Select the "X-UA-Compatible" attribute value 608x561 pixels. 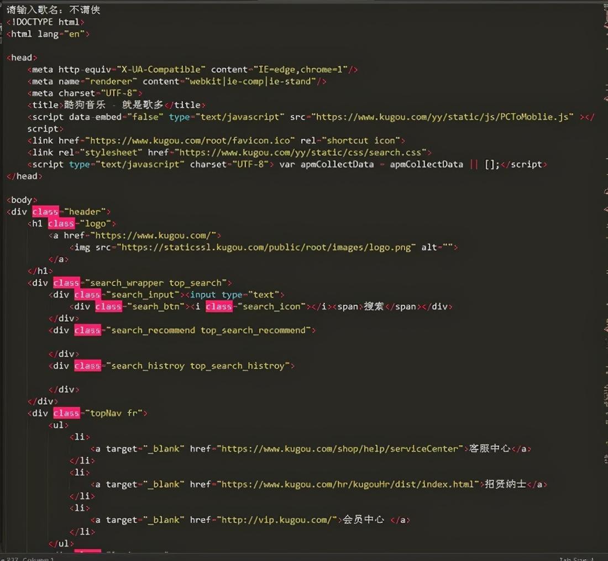pyautogui.click(x=161, y=70)
